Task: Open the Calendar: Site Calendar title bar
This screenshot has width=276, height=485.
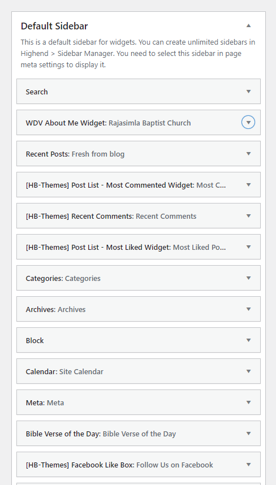Action: coord(139,371)
